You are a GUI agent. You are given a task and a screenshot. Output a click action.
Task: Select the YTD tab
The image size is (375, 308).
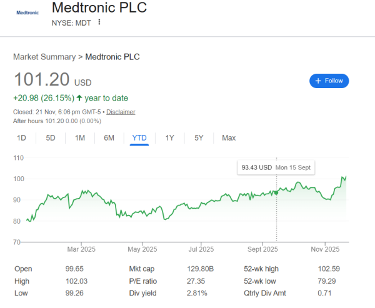pos(139,137)
